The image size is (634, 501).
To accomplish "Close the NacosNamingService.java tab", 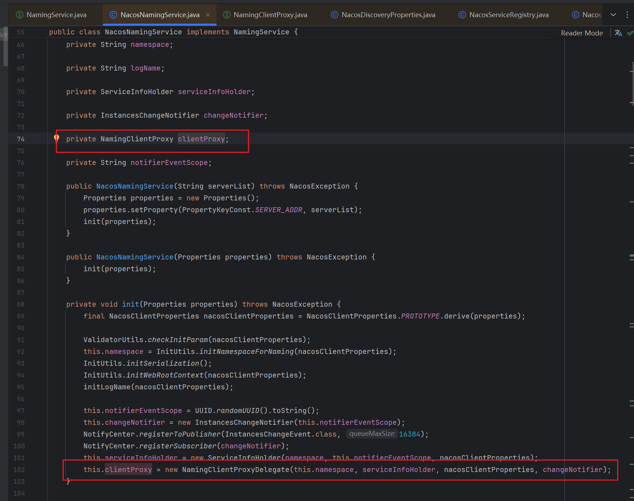I will click(208, 15).
